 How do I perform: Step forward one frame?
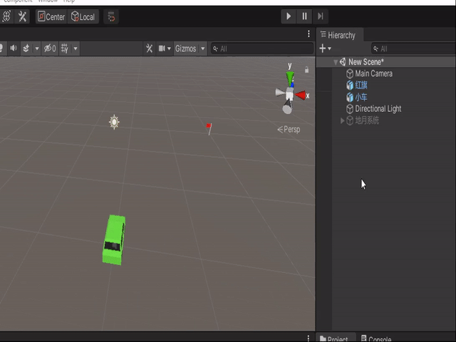(x=320, y=16)
